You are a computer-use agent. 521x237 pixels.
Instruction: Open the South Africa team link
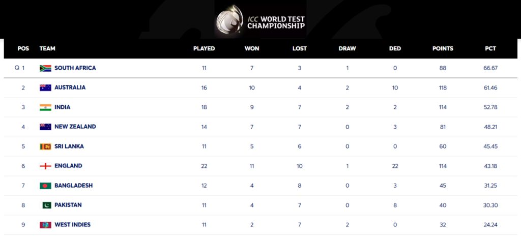75,68
